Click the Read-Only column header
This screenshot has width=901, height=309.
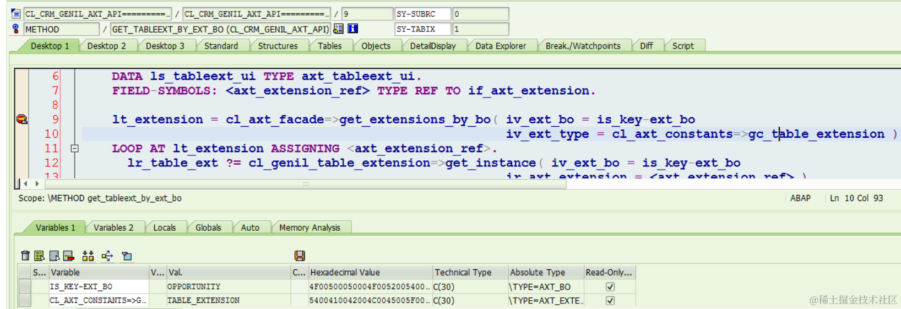point(609,272)
